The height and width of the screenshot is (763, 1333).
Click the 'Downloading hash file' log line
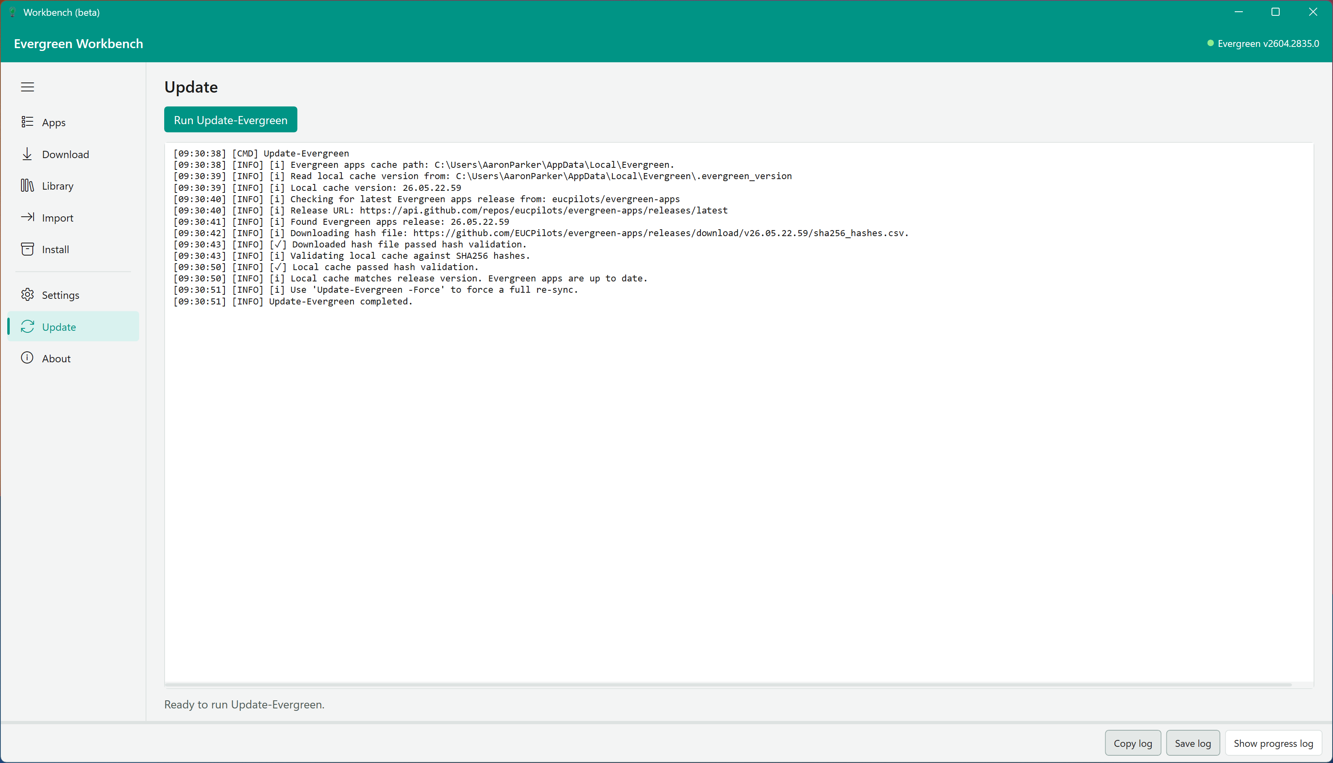541,232
